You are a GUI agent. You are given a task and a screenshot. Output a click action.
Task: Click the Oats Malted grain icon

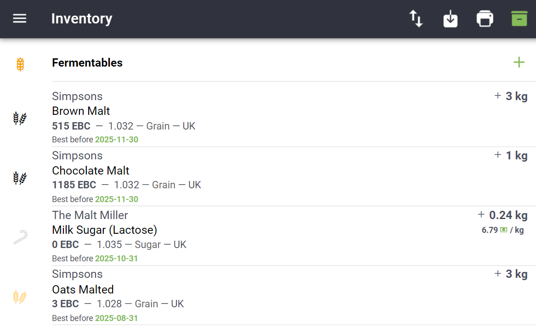click(x=20, y=297)
